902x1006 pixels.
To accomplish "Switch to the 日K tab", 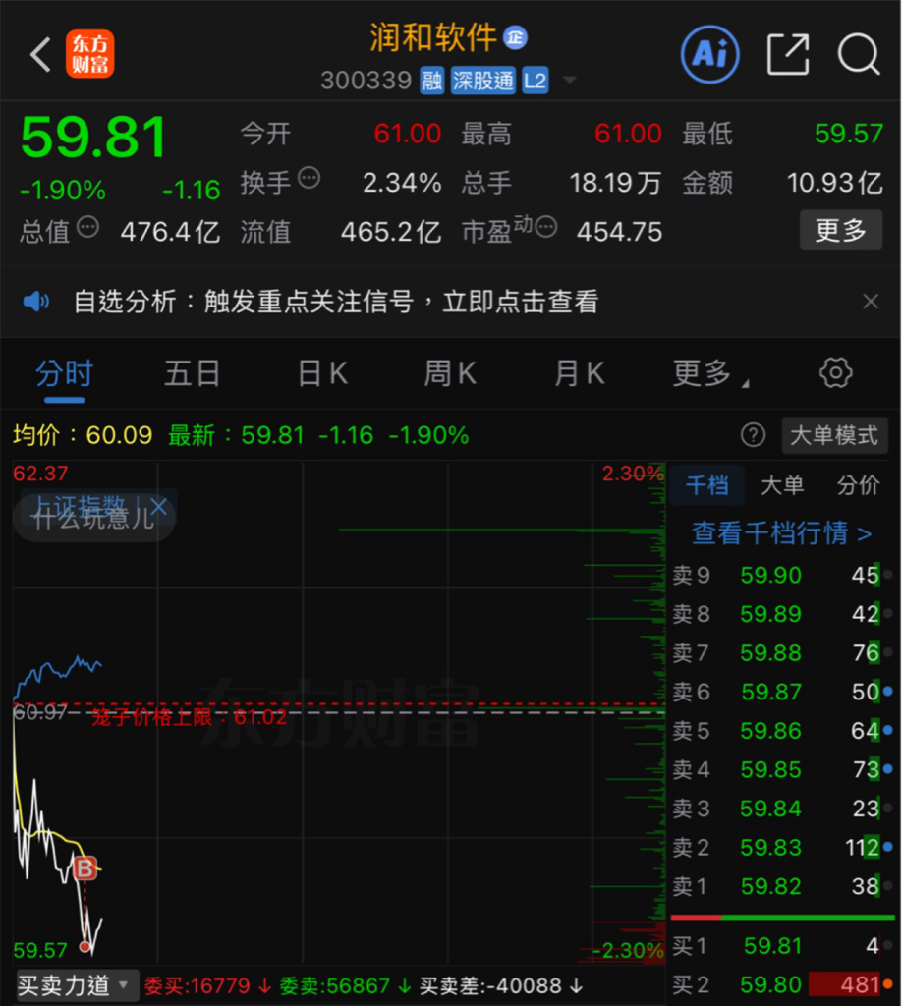I will tap(322, 374).
